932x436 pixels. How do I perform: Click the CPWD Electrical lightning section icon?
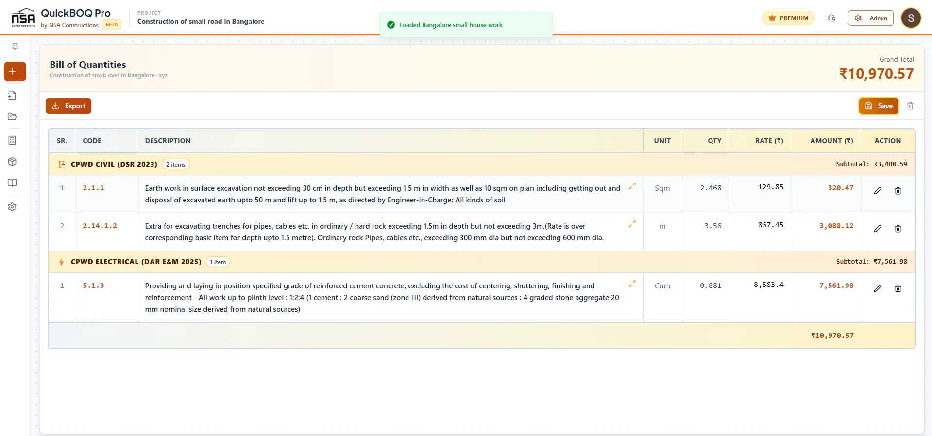(61, 262)
